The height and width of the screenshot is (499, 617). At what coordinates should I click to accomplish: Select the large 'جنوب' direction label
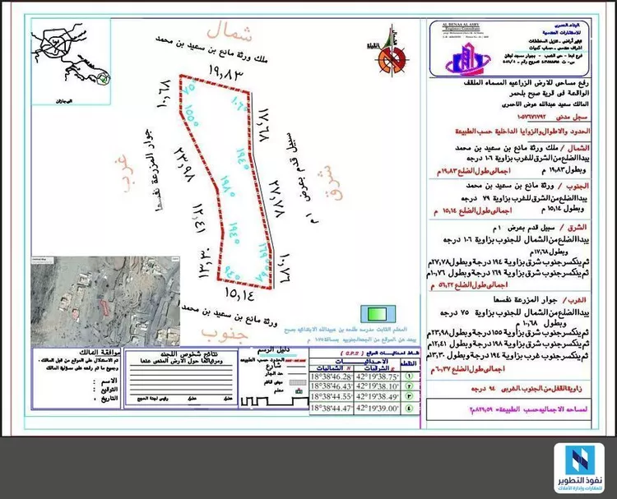click(225, 335)
